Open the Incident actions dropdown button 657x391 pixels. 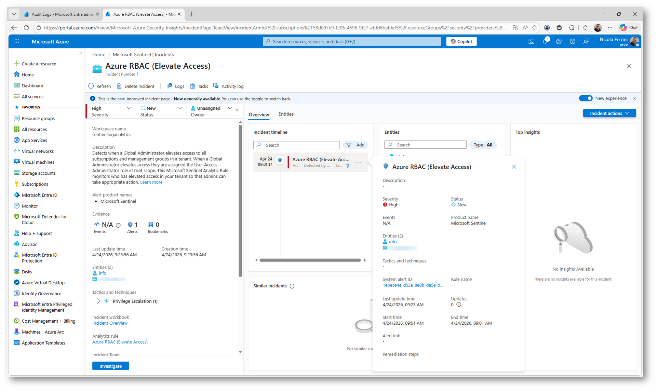point(609,113)
